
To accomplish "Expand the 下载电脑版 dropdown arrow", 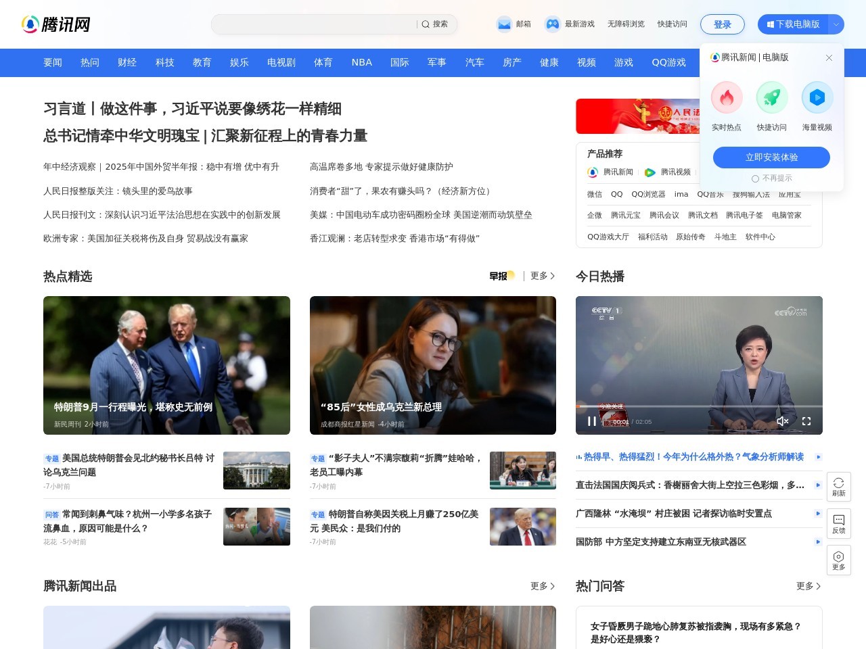I will tap(836, 24).
